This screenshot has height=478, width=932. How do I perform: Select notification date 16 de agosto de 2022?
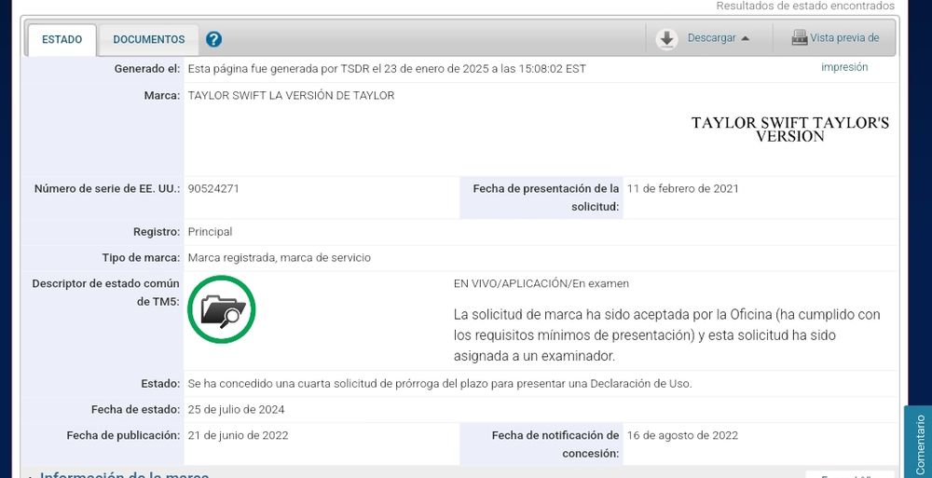[x=682, y=435]
